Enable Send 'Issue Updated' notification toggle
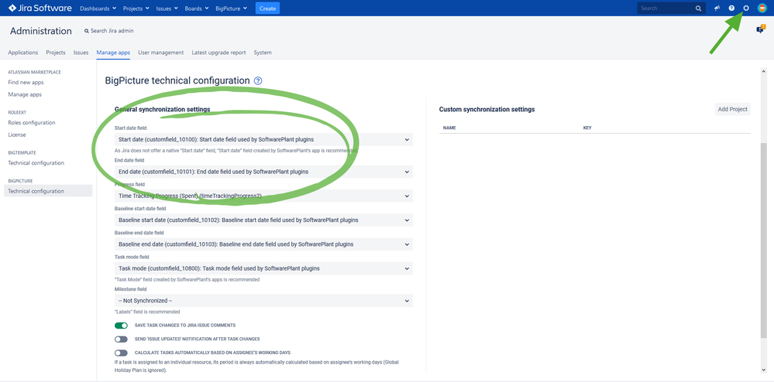 pyautogui.click(x=121, y=339)
